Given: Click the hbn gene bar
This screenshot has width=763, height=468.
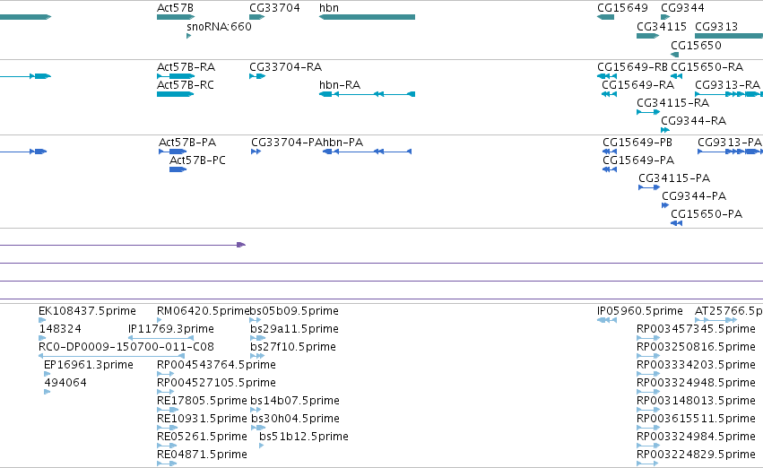Looking at the screenshot, I should [367, 17].
